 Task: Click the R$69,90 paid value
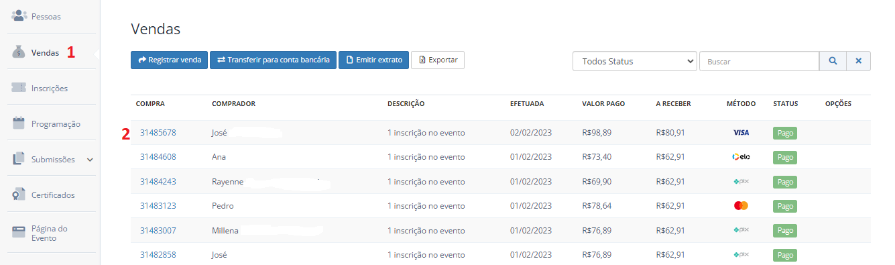coord(597,181)
